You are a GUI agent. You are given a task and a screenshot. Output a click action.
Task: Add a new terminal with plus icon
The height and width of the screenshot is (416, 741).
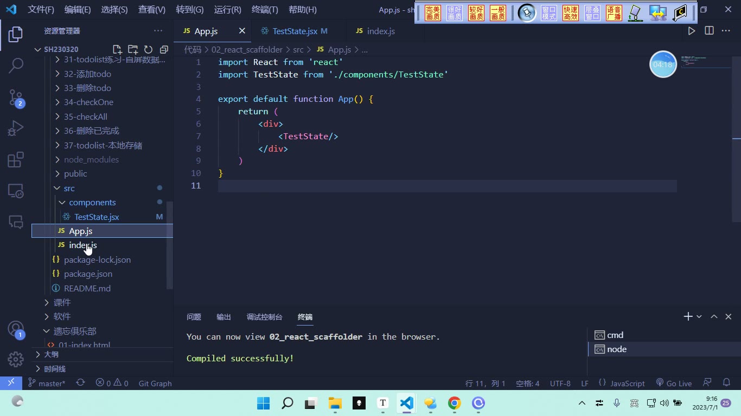coord(688,316)
